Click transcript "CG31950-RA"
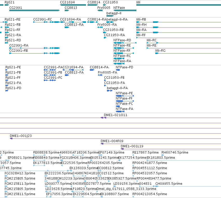 click(115, 35)
